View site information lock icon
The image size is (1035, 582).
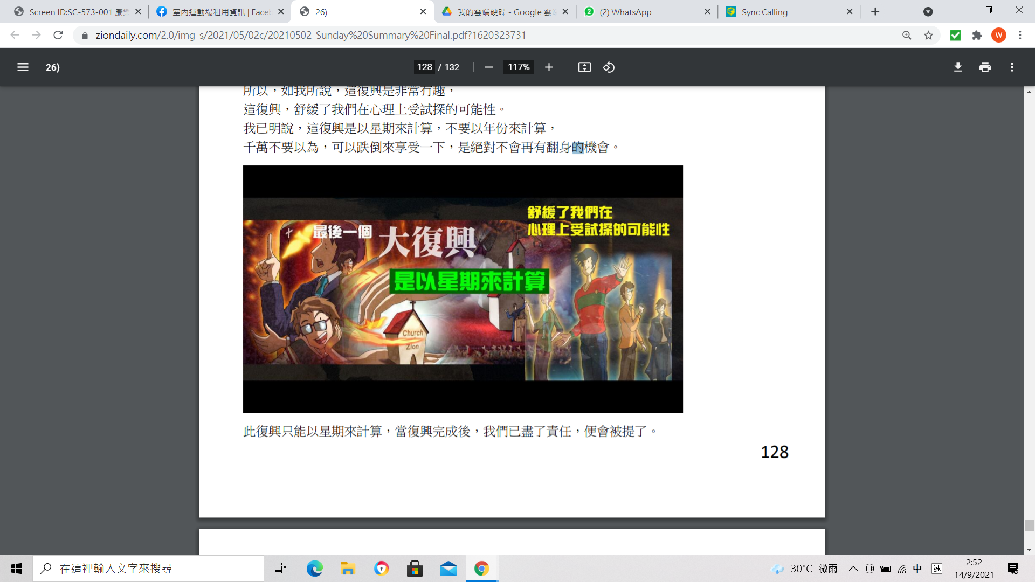point(85,36)
